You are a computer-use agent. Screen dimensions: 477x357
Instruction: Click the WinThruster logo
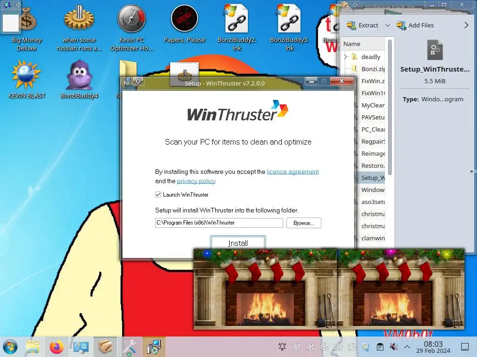coord(238,111)
